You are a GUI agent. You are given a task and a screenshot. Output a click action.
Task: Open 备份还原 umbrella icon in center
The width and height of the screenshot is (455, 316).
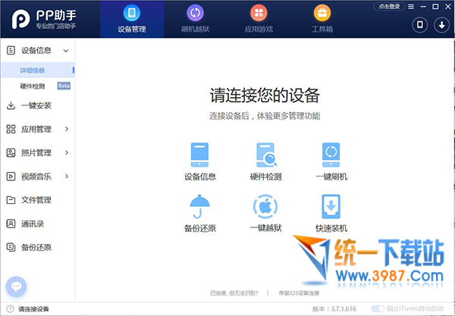pyautogui.click(x=200, y=206)
